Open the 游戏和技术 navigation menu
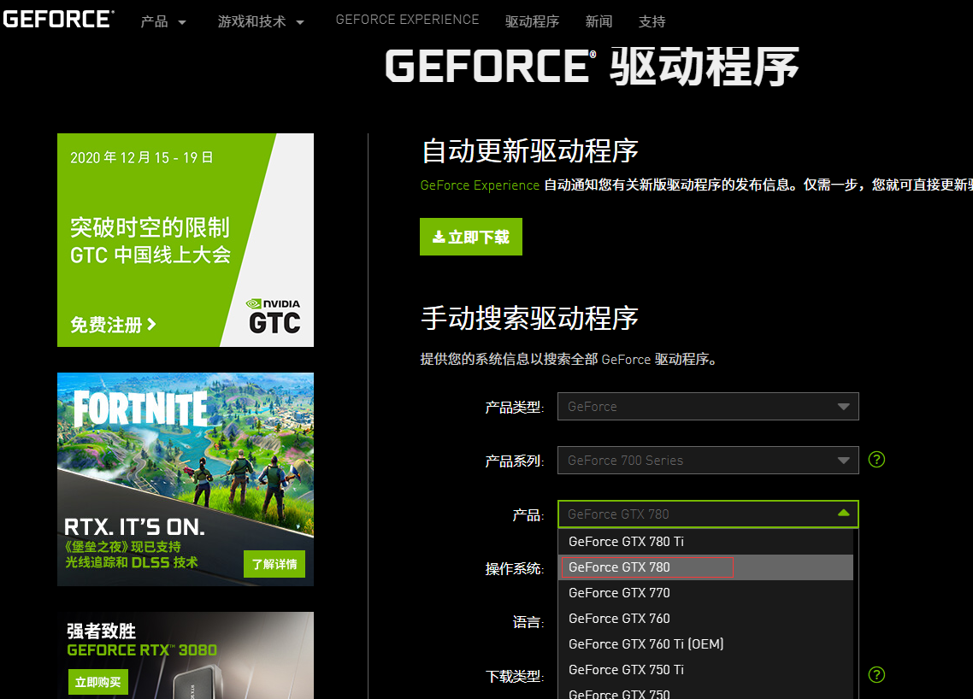The height and width of the screenshot is (699, 973). (261, 22)
